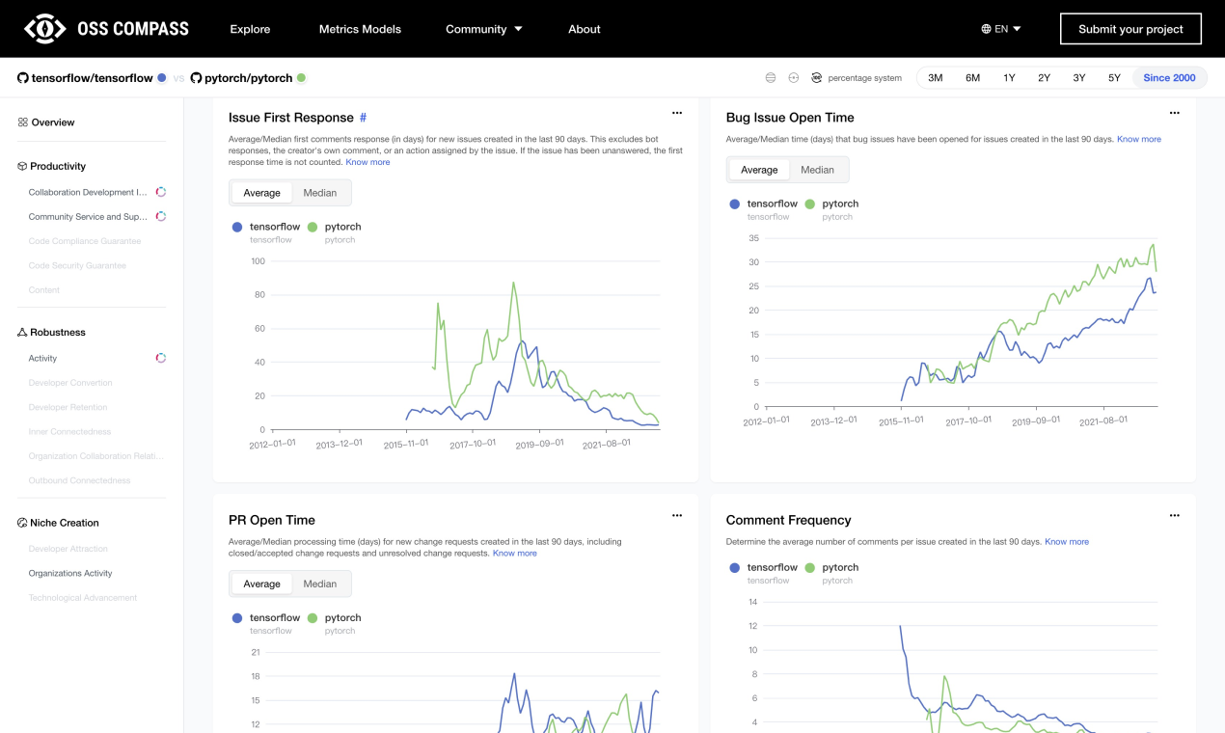
Task: Go to Metrics Models
Action: click(360, 29)
